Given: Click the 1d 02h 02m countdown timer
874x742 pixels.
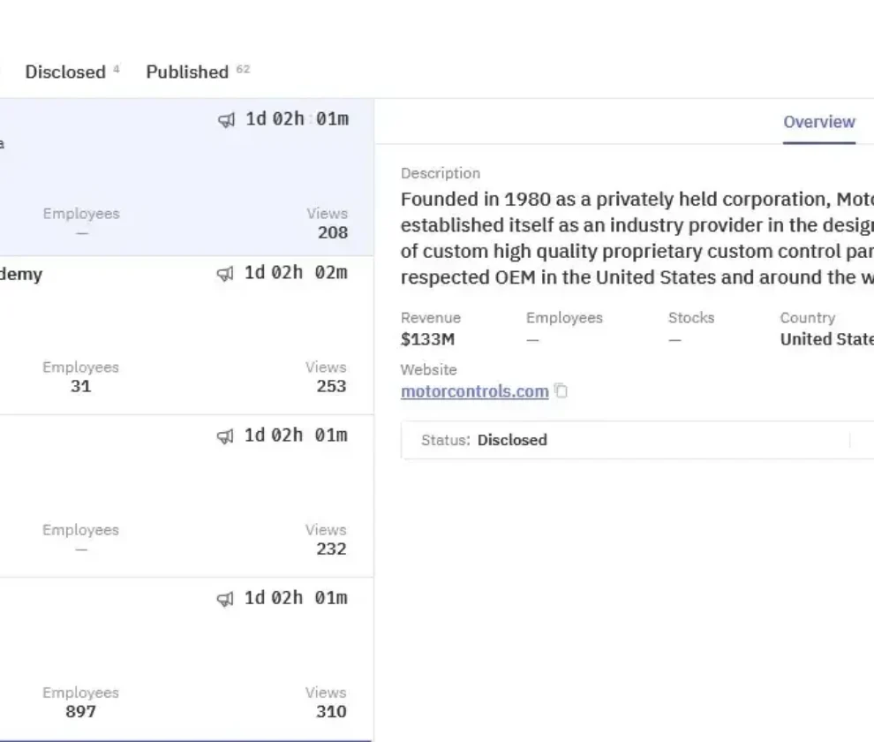Looking at the screenshot, I should [296, 273].
